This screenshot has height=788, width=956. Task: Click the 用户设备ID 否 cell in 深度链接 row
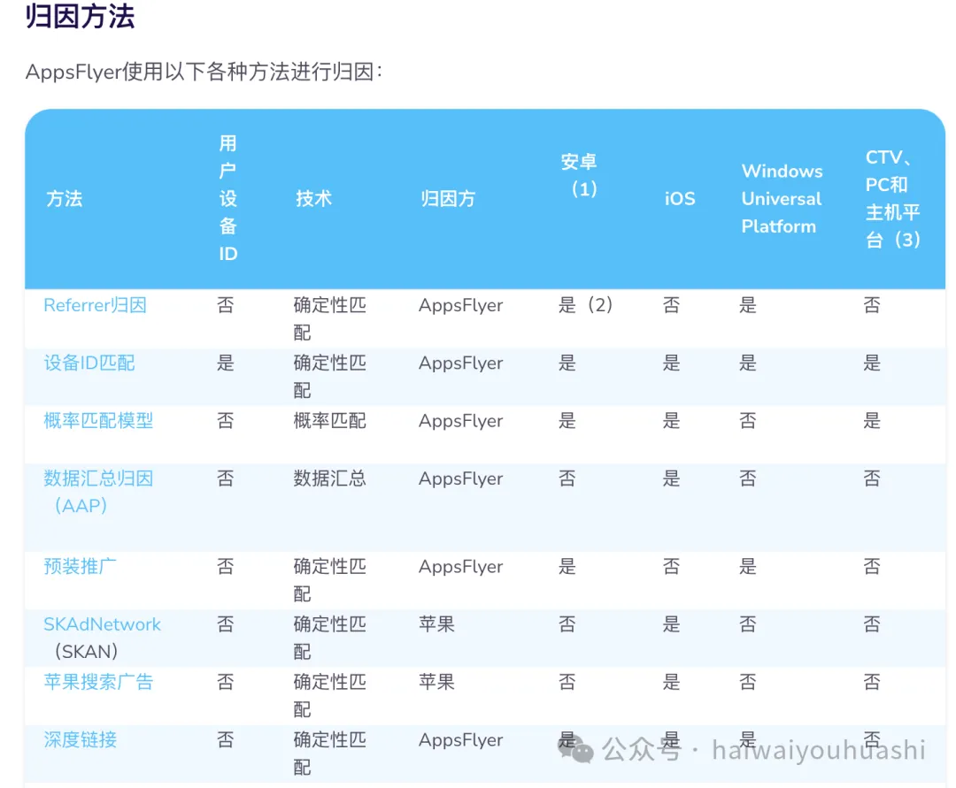tap(226, 740)
